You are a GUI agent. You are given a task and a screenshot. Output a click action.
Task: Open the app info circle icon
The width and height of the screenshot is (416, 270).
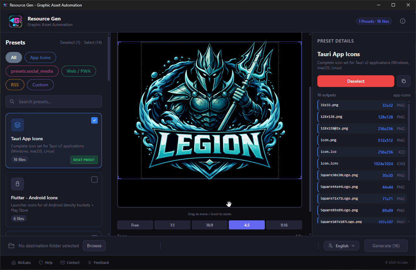coord(402,21)
